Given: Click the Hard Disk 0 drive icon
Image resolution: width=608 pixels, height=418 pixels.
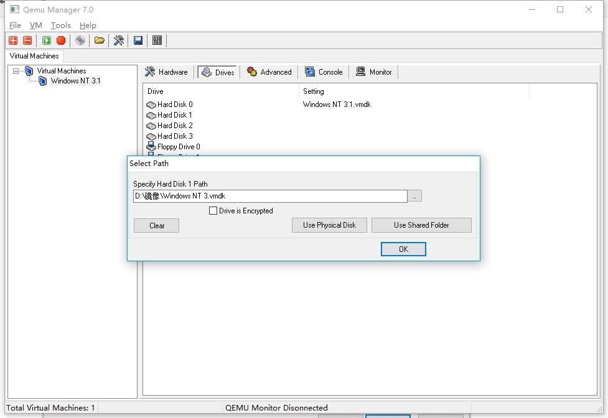Looking at the screenshot, I should click(x=151, y=104).
